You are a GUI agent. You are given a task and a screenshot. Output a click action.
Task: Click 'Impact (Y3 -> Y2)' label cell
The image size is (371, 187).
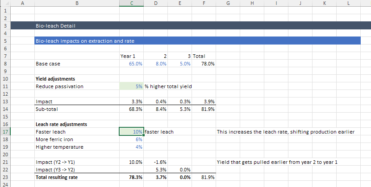[x=77, y=170]
